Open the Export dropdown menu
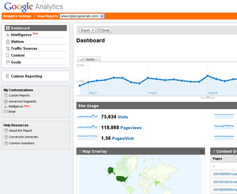The image size is (237, 194). [x=87, y=30]
